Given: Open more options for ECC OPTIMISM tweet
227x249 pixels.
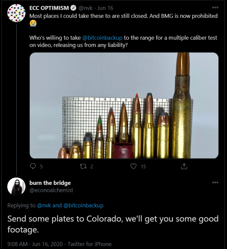Looking at the screenshot, I should pyautogui.click(x=215, y=7).
